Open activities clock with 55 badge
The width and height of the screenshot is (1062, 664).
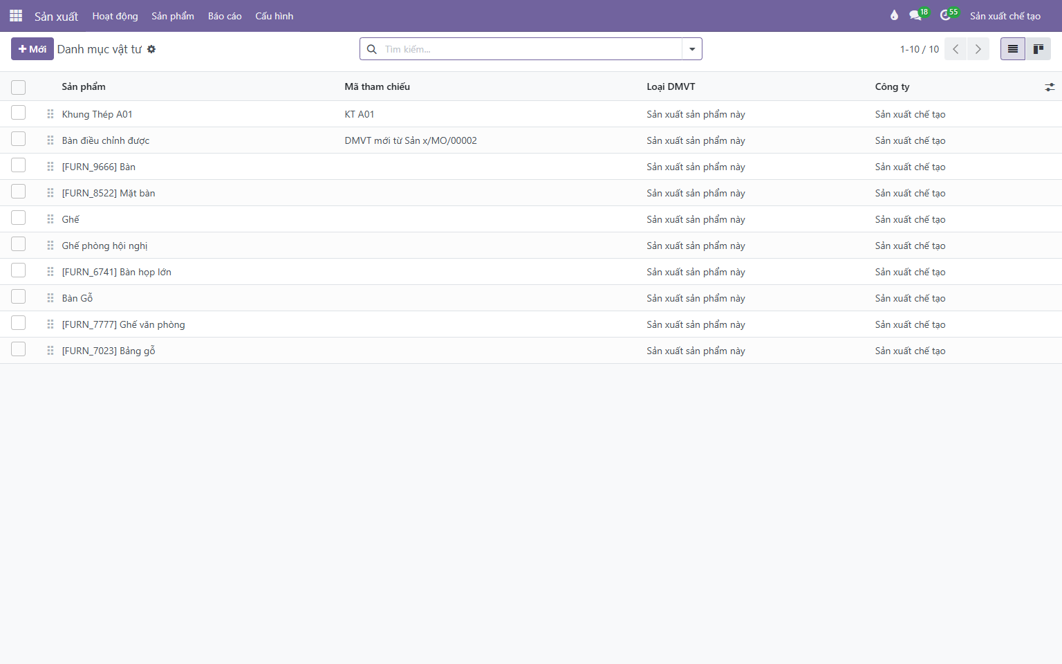949,15
